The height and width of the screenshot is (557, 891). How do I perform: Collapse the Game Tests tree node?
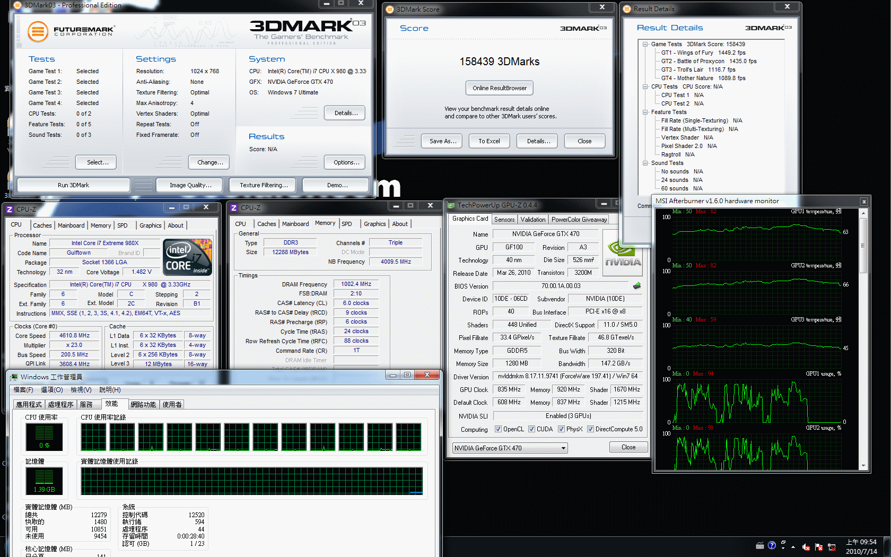pyautogui.click(x=645, y=44)
